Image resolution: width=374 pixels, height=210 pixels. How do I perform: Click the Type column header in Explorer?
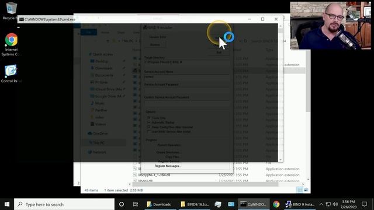269,50
